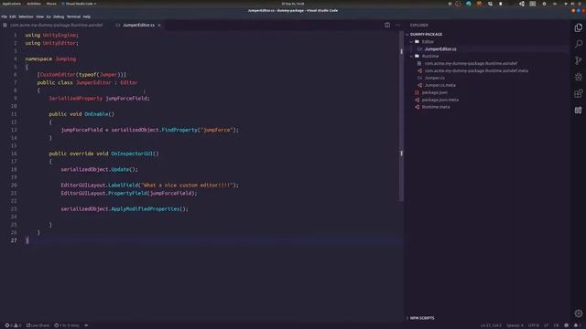Open Runtime.meta in the explorer
This screenshot has height=329, width=586.
436,107
